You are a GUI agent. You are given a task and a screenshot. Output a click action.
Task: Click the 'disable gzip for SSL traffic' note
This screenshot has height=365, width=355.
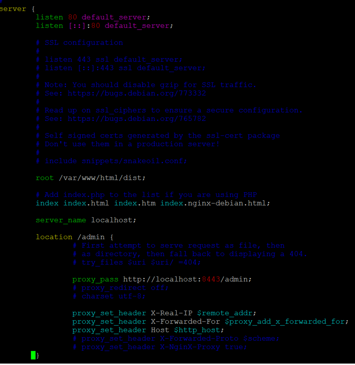[x=146, y=85]
